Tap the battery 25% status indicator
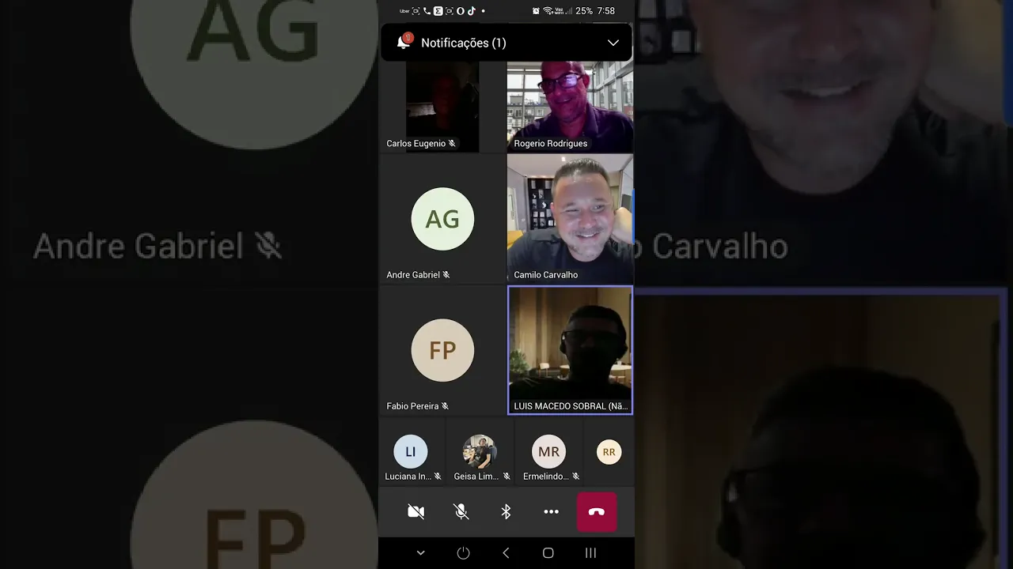The height and width of the screenshot is (569, 1013). (x=584, y=11)
